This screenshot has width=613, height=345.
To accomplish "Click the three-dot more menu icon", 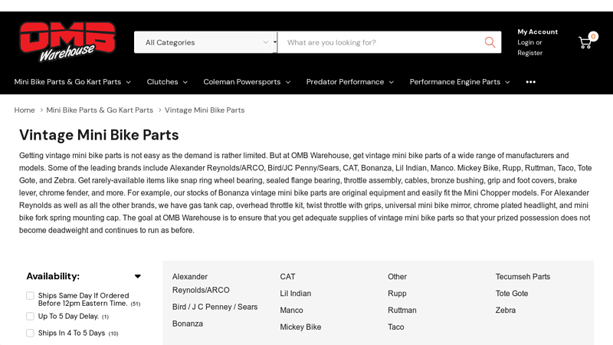I will tap(530, 82).
